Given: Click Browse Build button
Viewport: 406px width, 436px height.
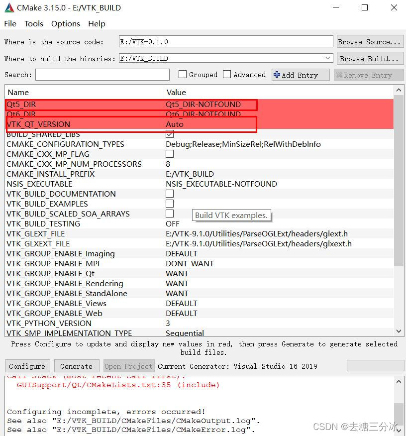Looking at the screenshot, I should tap(370, 59).
